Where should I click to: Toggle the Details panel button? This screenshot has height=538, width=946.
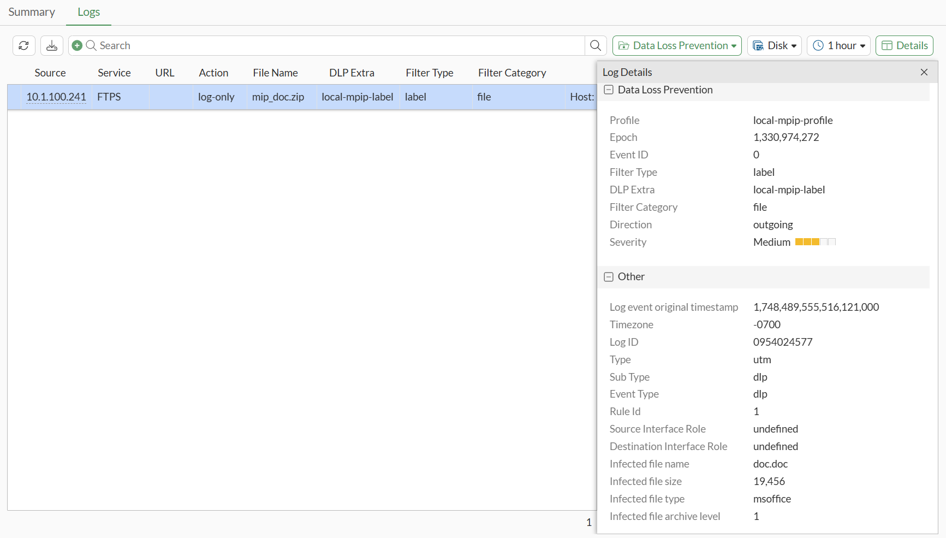[904, 46]
